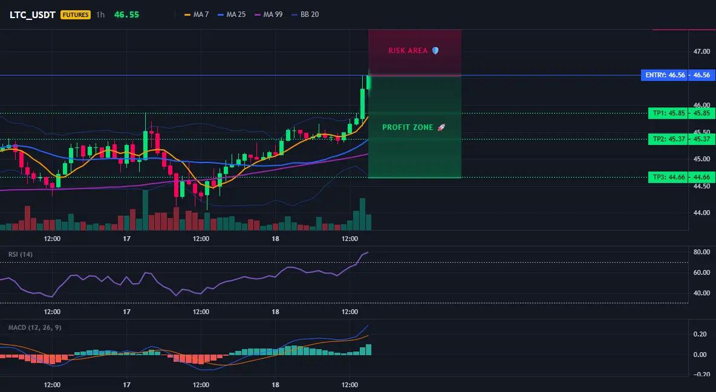The height and width of the screenshot is (392, 716).
Task: Click the 60.00 RSI axis value
Action: 702,272
